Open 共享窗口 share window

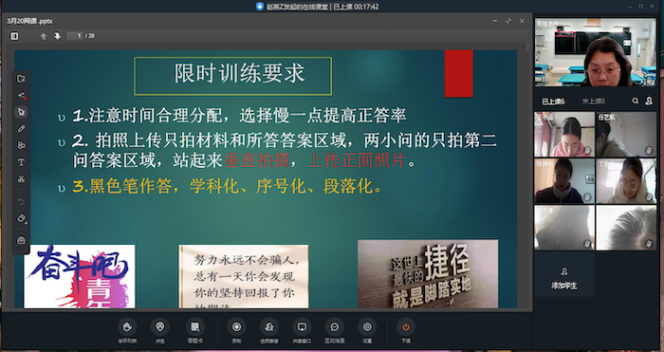302,330
